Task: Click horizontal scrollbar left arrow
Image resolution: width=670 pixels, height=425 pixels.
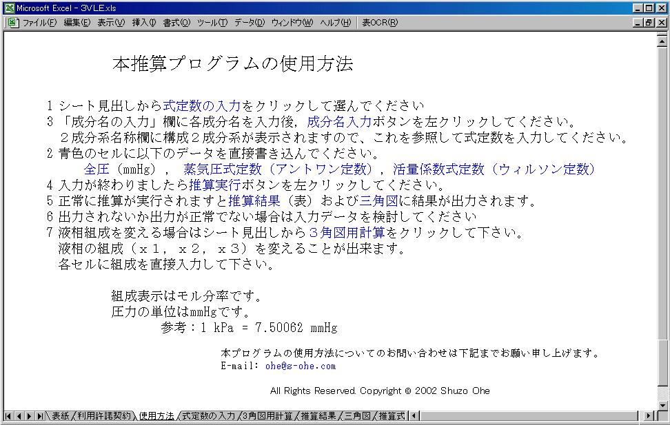Action: [414, 415]
